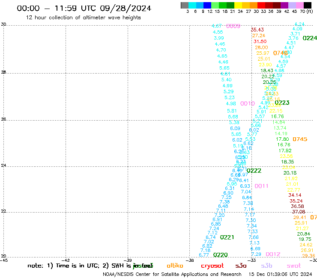Click the purple swatch in the color legend
The height and width of the screenshot is (278, 317).
[284, 5]
